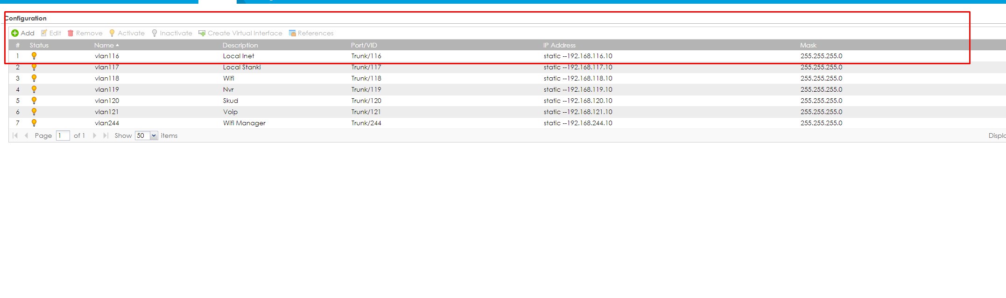
Task: Sort by the Description column header
Action: 240,45
